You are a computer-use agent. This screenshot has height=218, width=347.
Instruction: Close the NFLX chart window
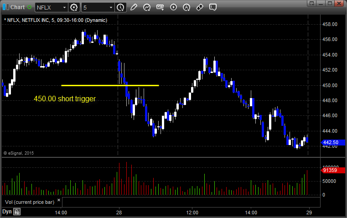(339, 3)
